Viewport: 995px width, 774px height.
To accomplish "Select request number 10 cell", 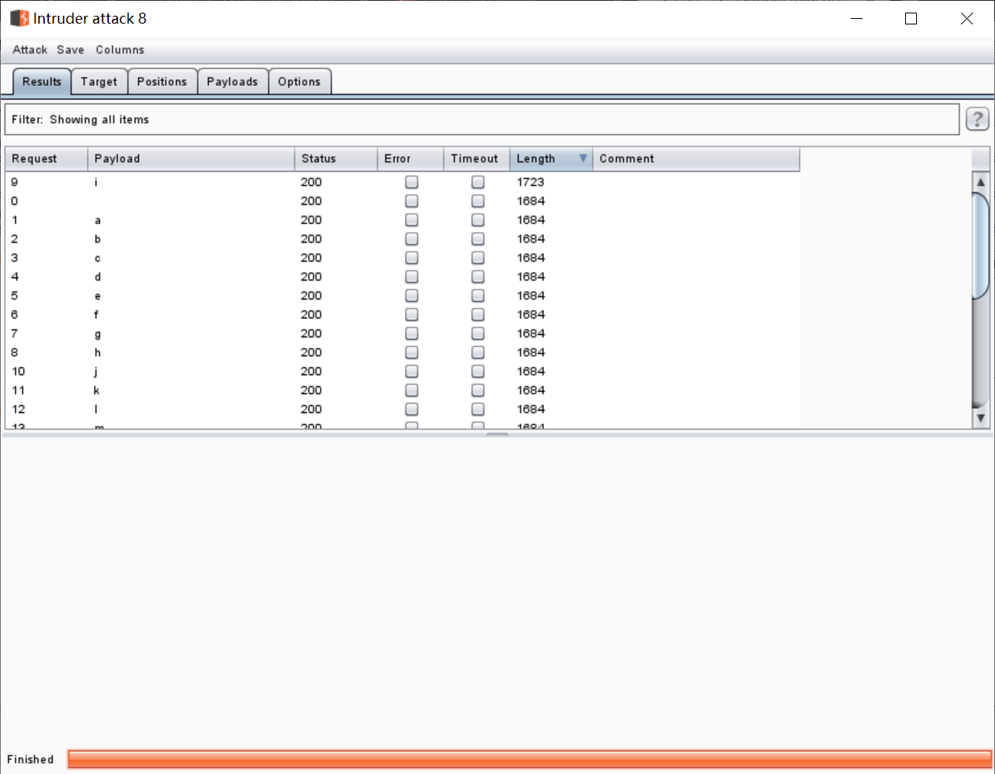I will (x=18, y=371).
